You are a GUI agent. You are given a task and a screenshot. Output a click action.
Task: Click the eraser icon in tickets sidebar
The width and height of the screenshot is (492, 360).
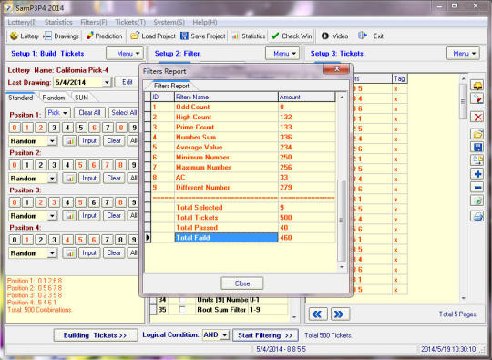[x=477, y=99]
